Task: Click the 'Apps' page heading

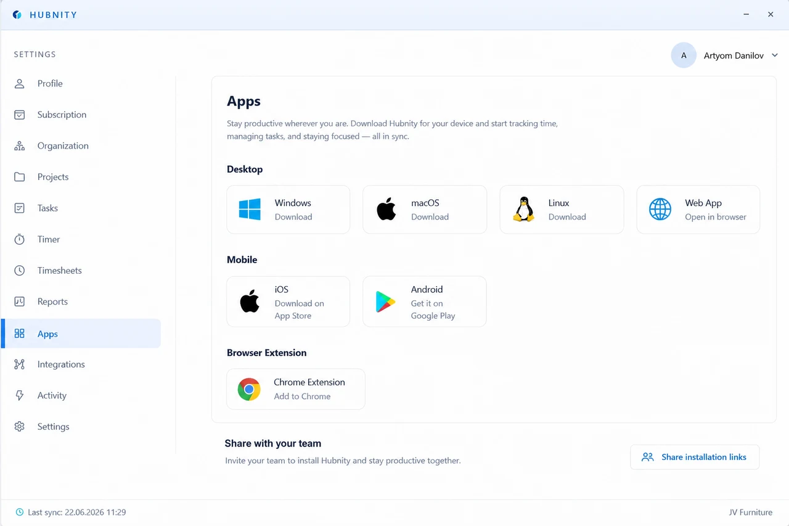Action: [x=243, y=102]
